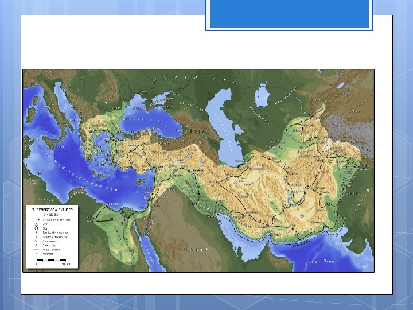
Task: Click the conquest route arrow in the legend
Action: click(x=36, y=220)
